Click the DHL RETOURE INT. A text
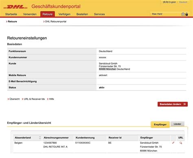 pyautogui.click(x=55, y=147)
